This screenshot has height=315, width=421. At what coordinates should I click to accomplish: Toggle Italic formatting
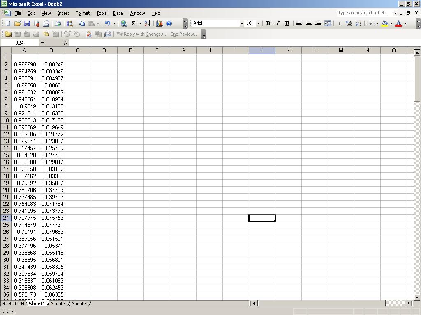[278, 23]
